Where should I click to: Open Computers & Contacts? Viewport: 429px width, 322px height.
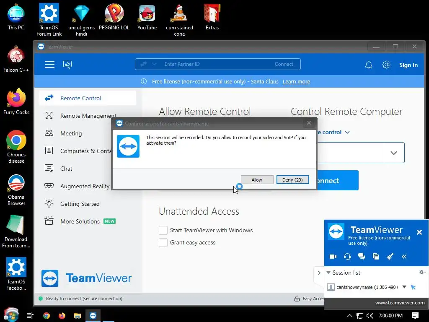[x=78, y=151]
